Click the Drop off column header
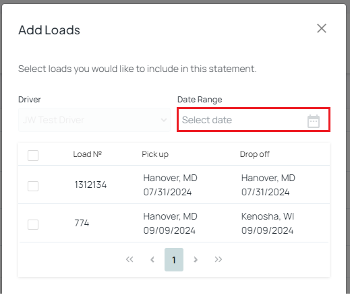350x295 pixels. pyautogui.click(x=255, y=154)
